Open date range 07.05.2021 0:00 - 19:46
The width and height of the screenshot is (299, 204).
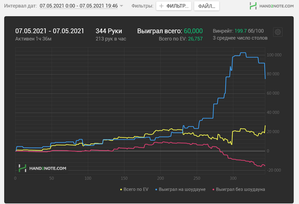[79, 6]
